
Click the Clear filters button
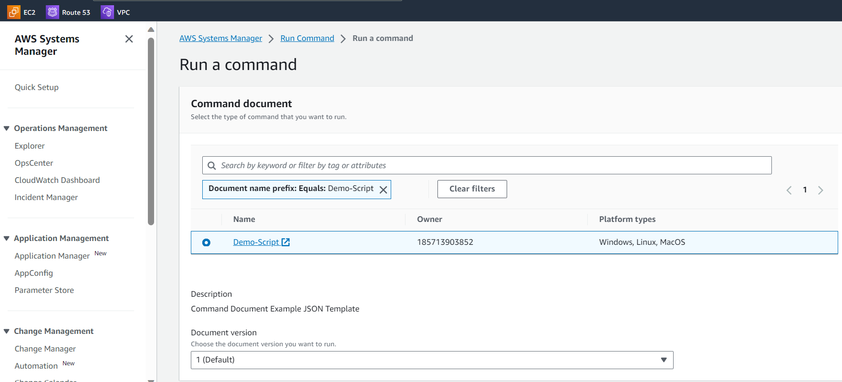click(x=472, y=189)
